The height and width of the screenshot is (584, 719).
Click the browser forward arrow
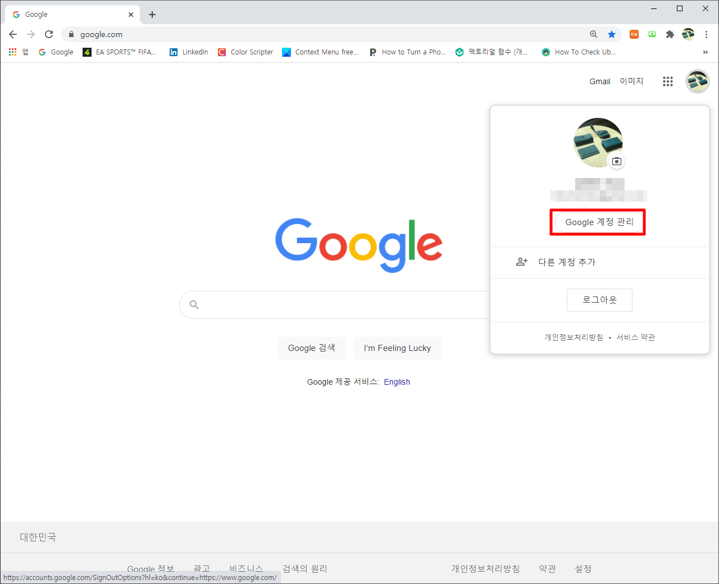click(31, 34)
